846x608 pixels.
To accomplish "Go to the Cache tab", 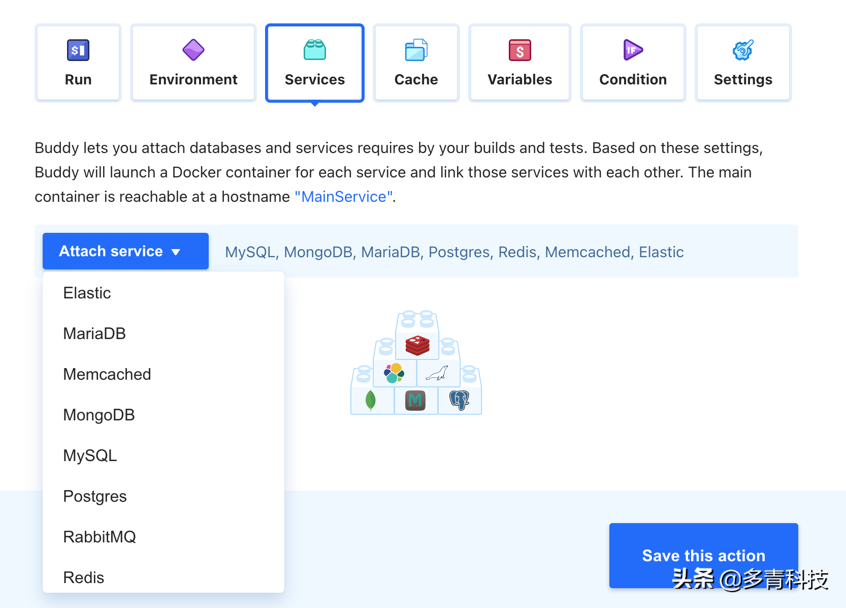I will click(416, 63).
